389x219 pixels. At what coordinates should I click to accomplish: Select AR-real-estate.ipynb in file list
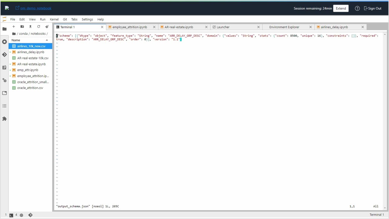(x=30, y=64)
